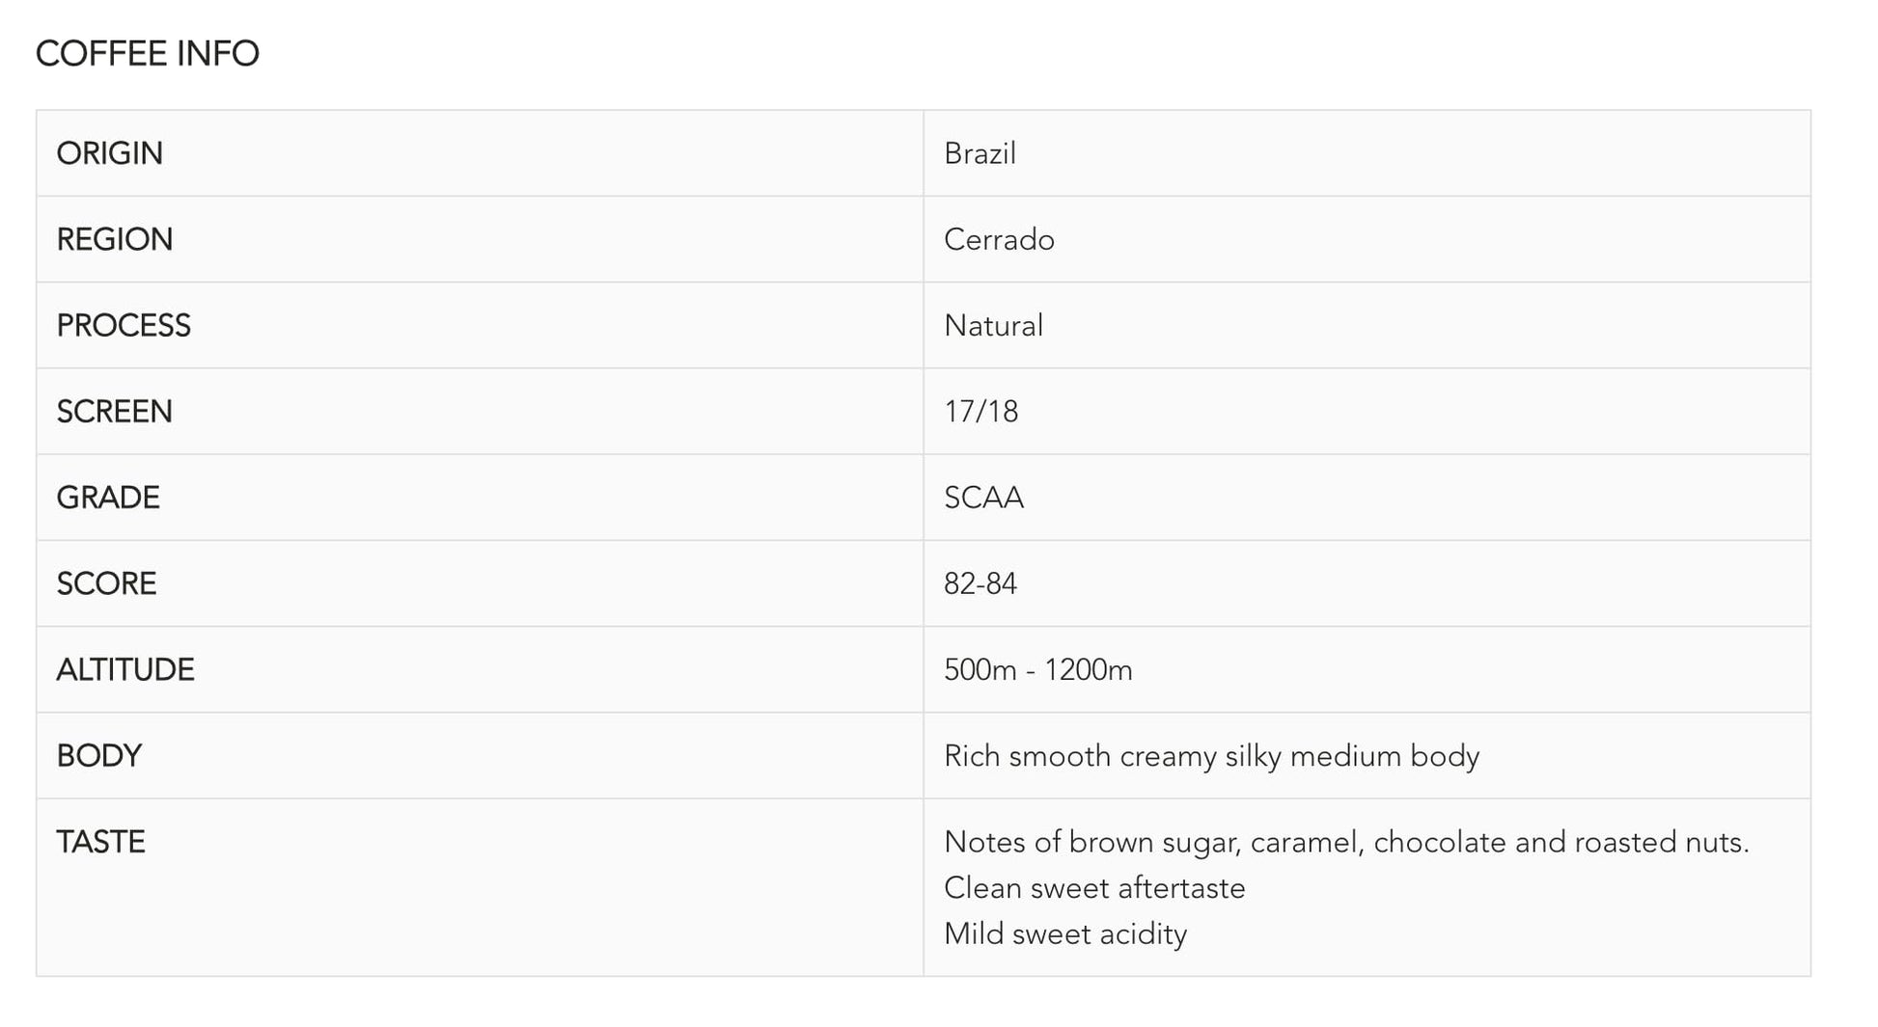Click the brown sugar tasting notes line
The image size is (1878, 1027).
click(x=1346, y=842)
